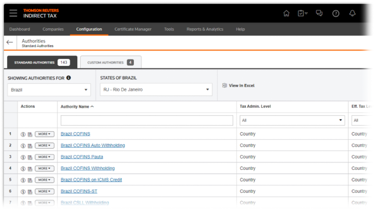Open the hamburger navigation menu

(13, 13)
